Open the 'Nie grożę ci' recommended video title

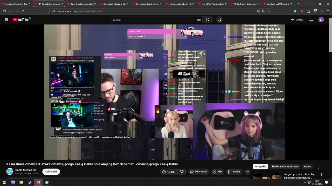pos(299,176)
